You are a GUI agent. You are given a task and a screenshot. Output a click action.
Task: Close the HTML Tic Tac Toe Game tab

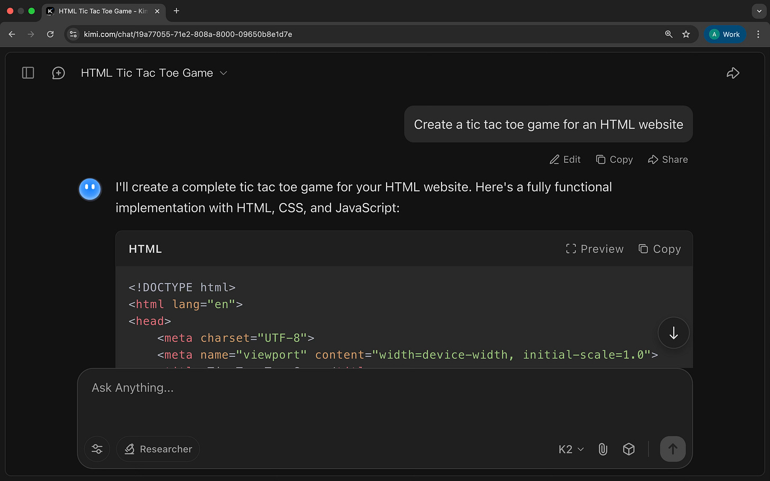click(157, 11)
